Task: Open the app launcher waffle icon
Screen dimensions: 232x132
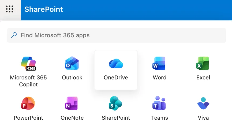Action: [10, 9]
